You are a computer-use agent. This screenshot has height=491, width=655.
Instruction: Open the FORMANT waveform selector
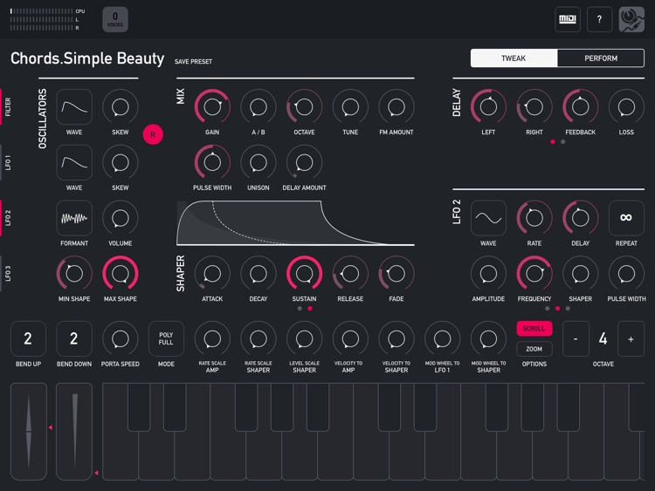(74, 218)
